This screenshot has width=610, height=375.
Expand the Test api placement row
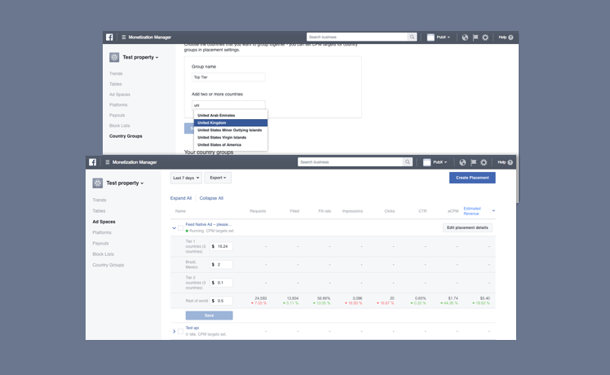(x=174, y=332)
